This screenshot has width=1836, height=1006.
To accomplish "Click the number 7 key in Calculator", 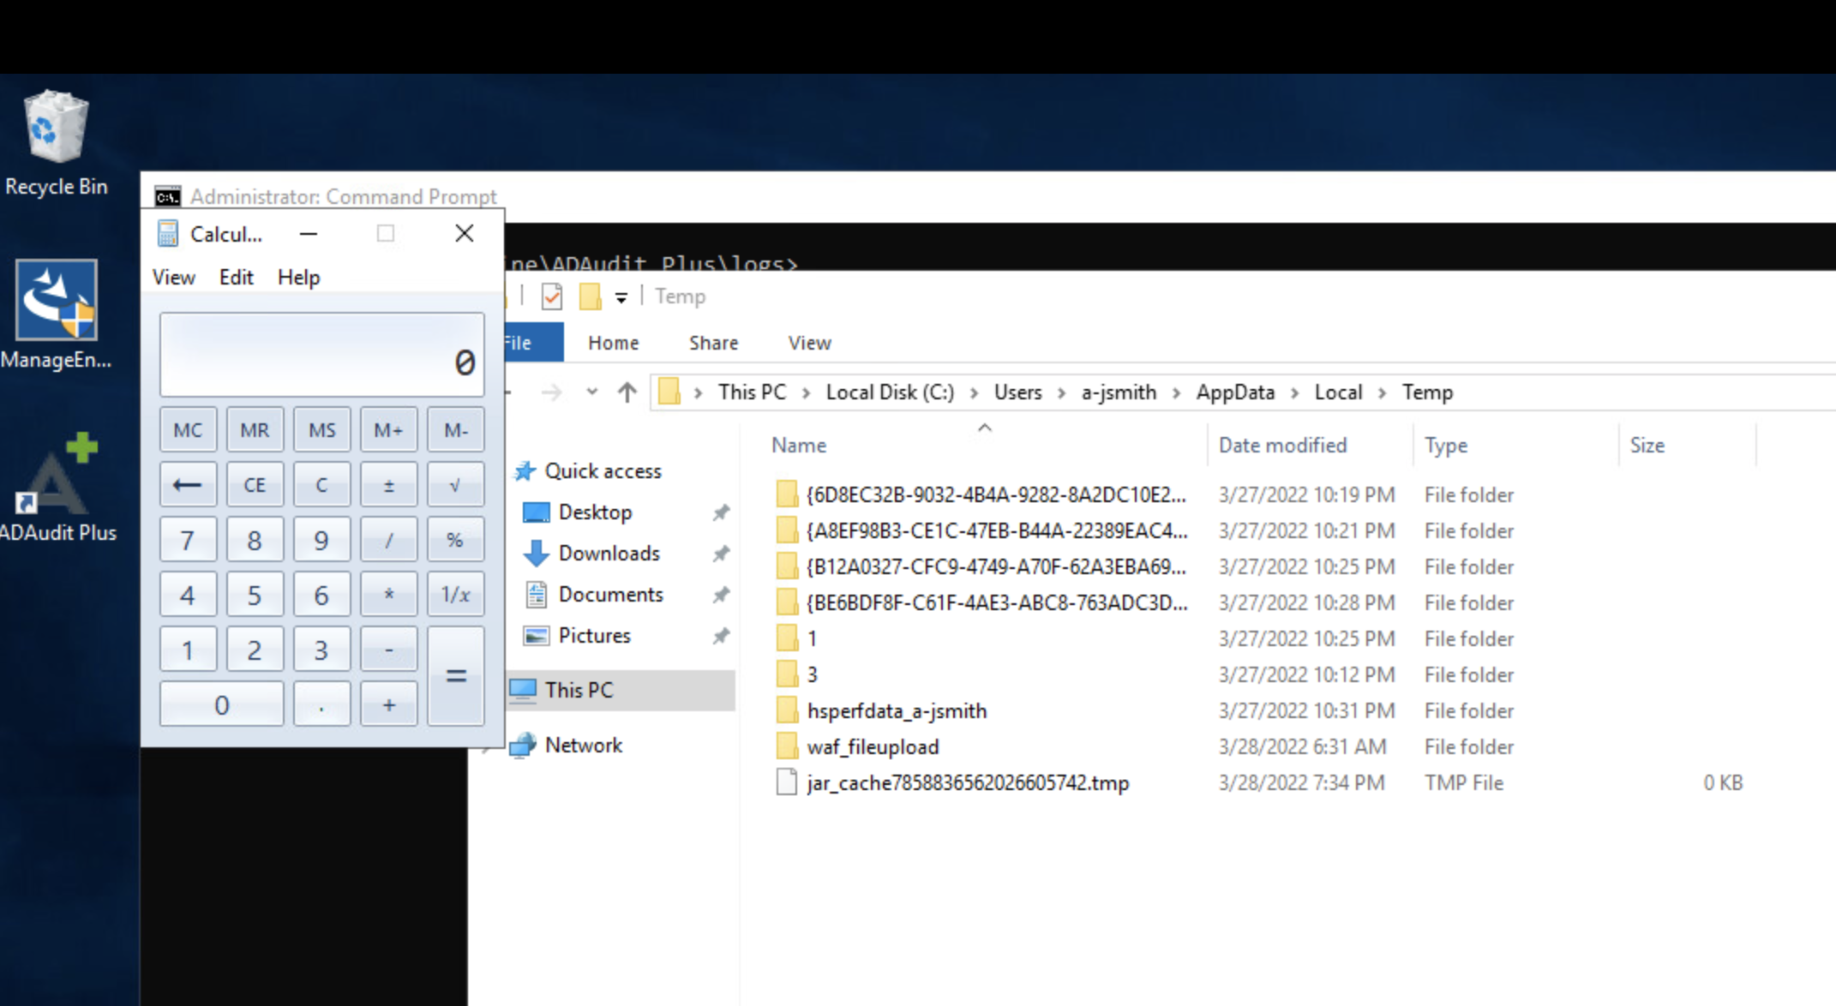I will (188, 540).
